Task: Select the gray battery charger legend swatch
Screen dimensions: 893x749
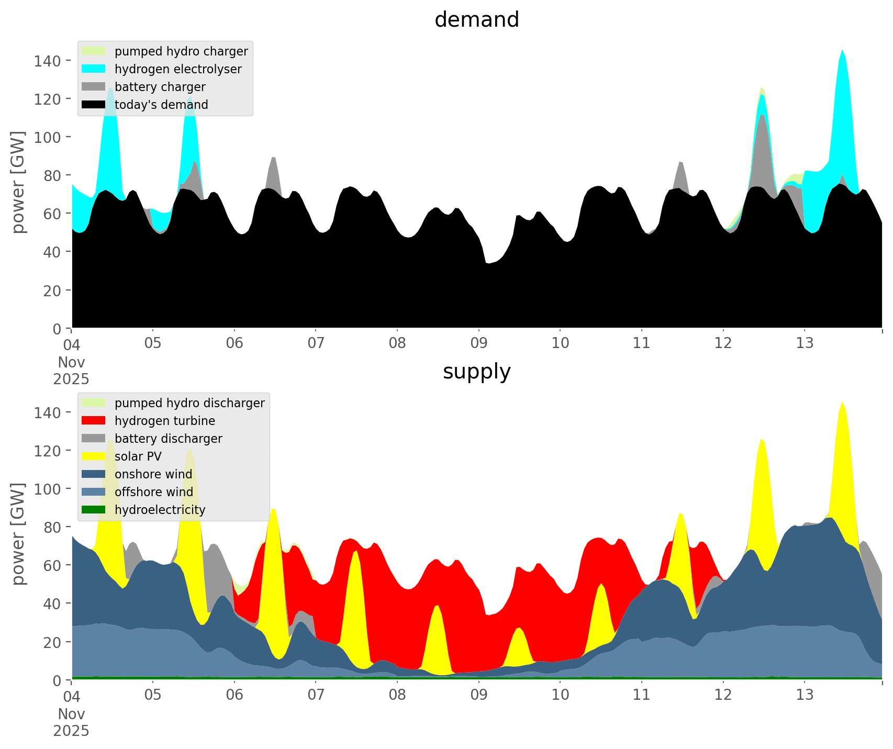Action: click(x=94, y=87)
